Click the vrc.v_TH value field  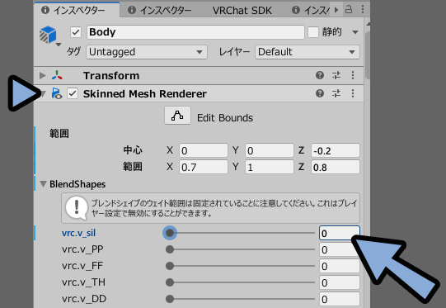(x=340, y=283)
